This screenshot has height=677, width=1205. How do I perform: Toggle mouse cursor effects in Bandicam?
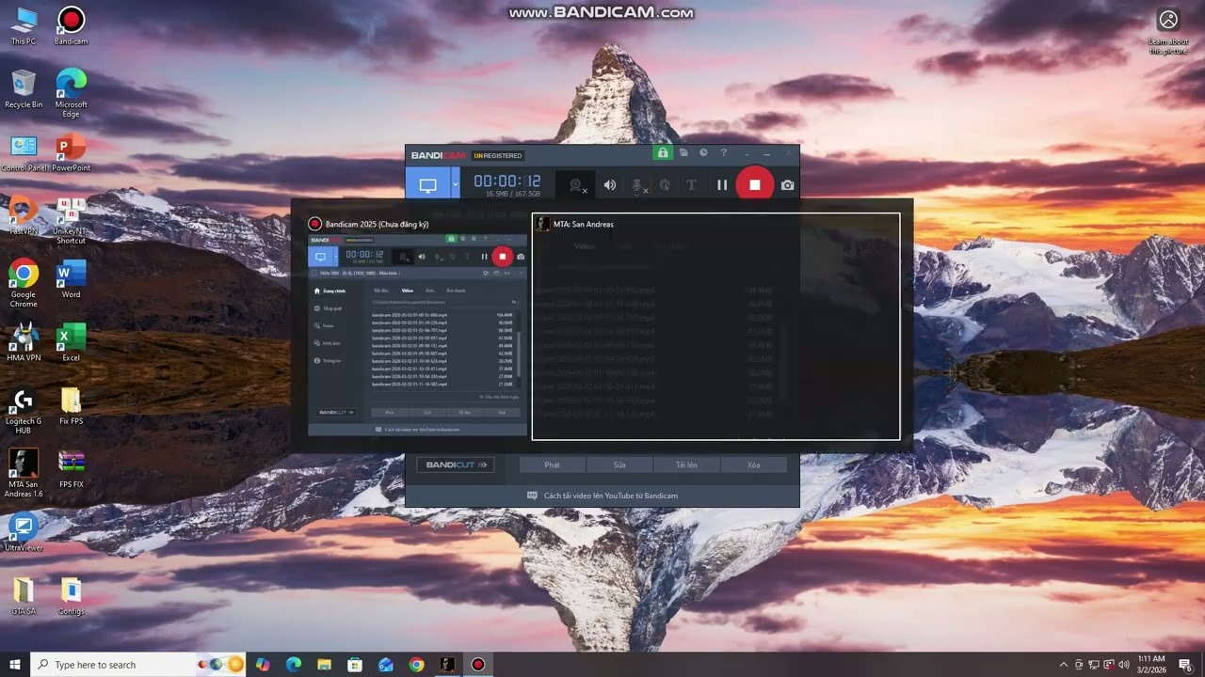[665, 185]
